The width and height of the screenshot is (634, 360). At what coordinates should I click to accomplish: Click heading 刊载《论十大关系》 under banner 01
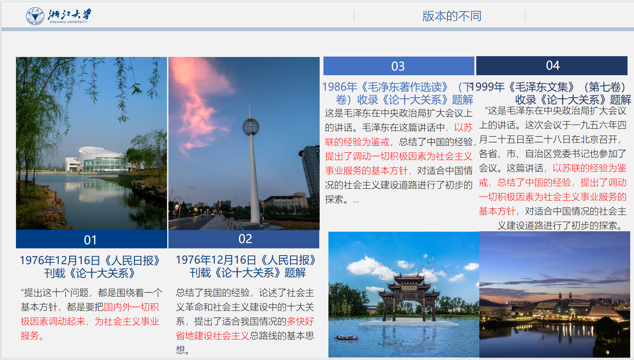coord(90,273)
